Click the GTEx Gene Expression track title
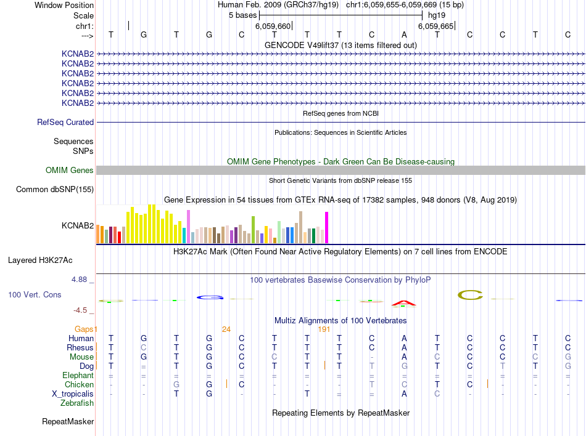 (x=340, y=200)
